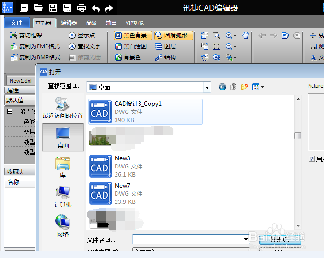Select 剪切框架 clip frame tool

point(26,35)
